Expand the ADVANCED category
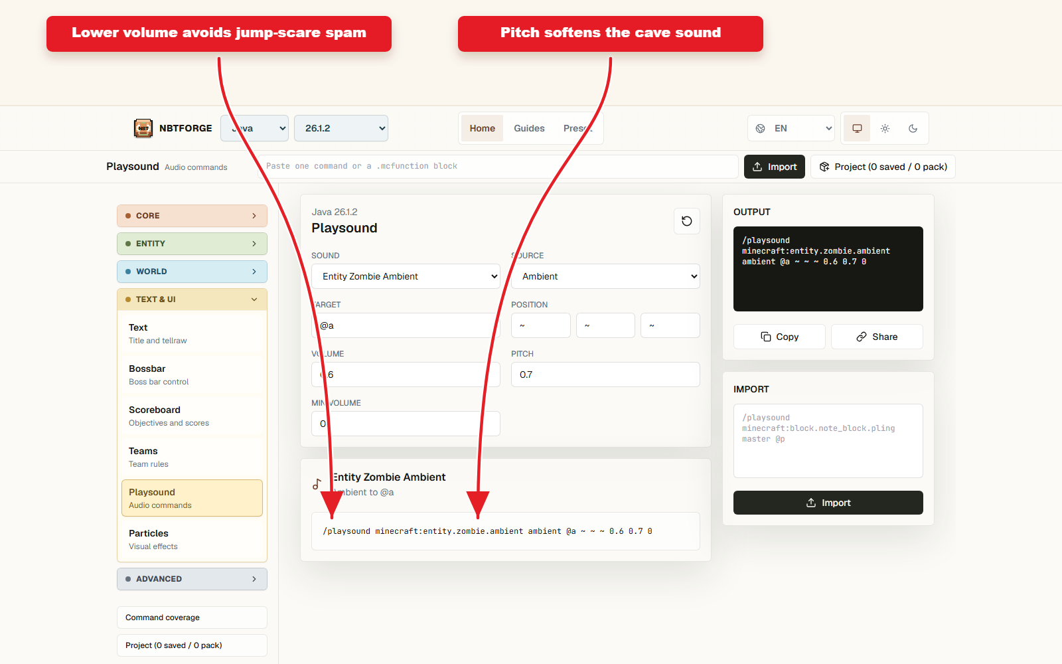The width and height of the screenshot is (1062, 664). click(x=192, y=579)
